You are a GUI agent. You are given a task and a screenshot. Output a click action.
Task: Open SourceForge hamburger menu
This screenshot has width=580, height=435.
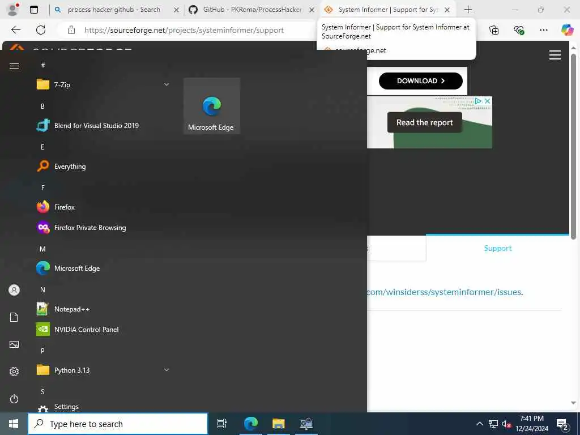[555, 55]
